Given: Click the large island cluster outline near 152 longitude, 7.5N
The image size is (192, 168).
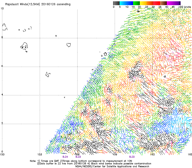Looking at the screenshot, I should click(x=24, y=47).
